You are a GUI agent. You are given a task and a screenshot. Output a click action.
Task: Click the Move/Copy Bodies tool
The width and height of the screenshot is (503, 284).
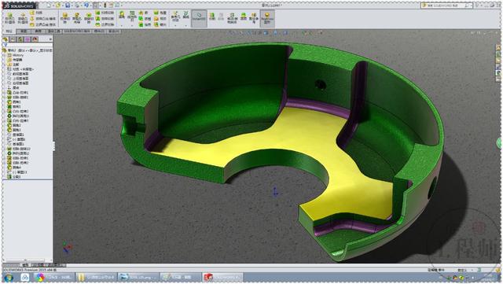[233, 17]
